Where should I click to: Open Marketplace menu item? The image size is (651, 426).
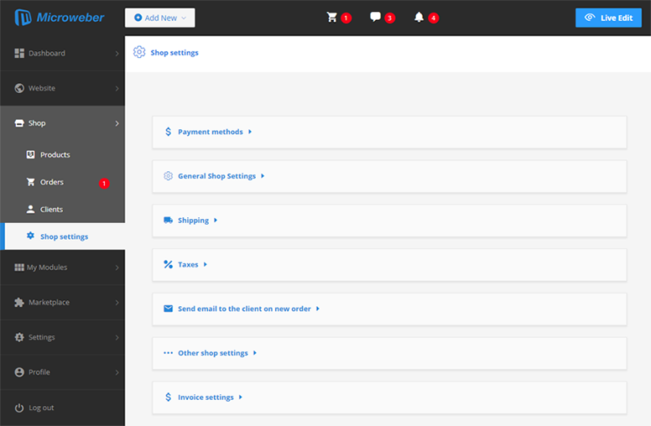click(62, 302)
